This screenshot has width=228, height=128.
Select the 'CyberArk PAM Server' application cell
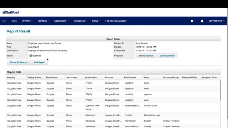(x=92, y=107)
